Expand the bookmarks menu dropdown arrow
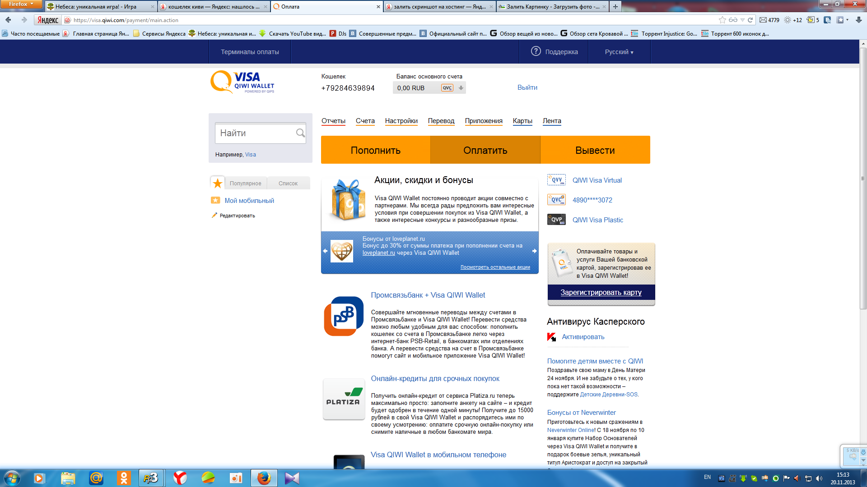Image resolution: width=867 pixels, height=487 pixels. click(847, 20)
